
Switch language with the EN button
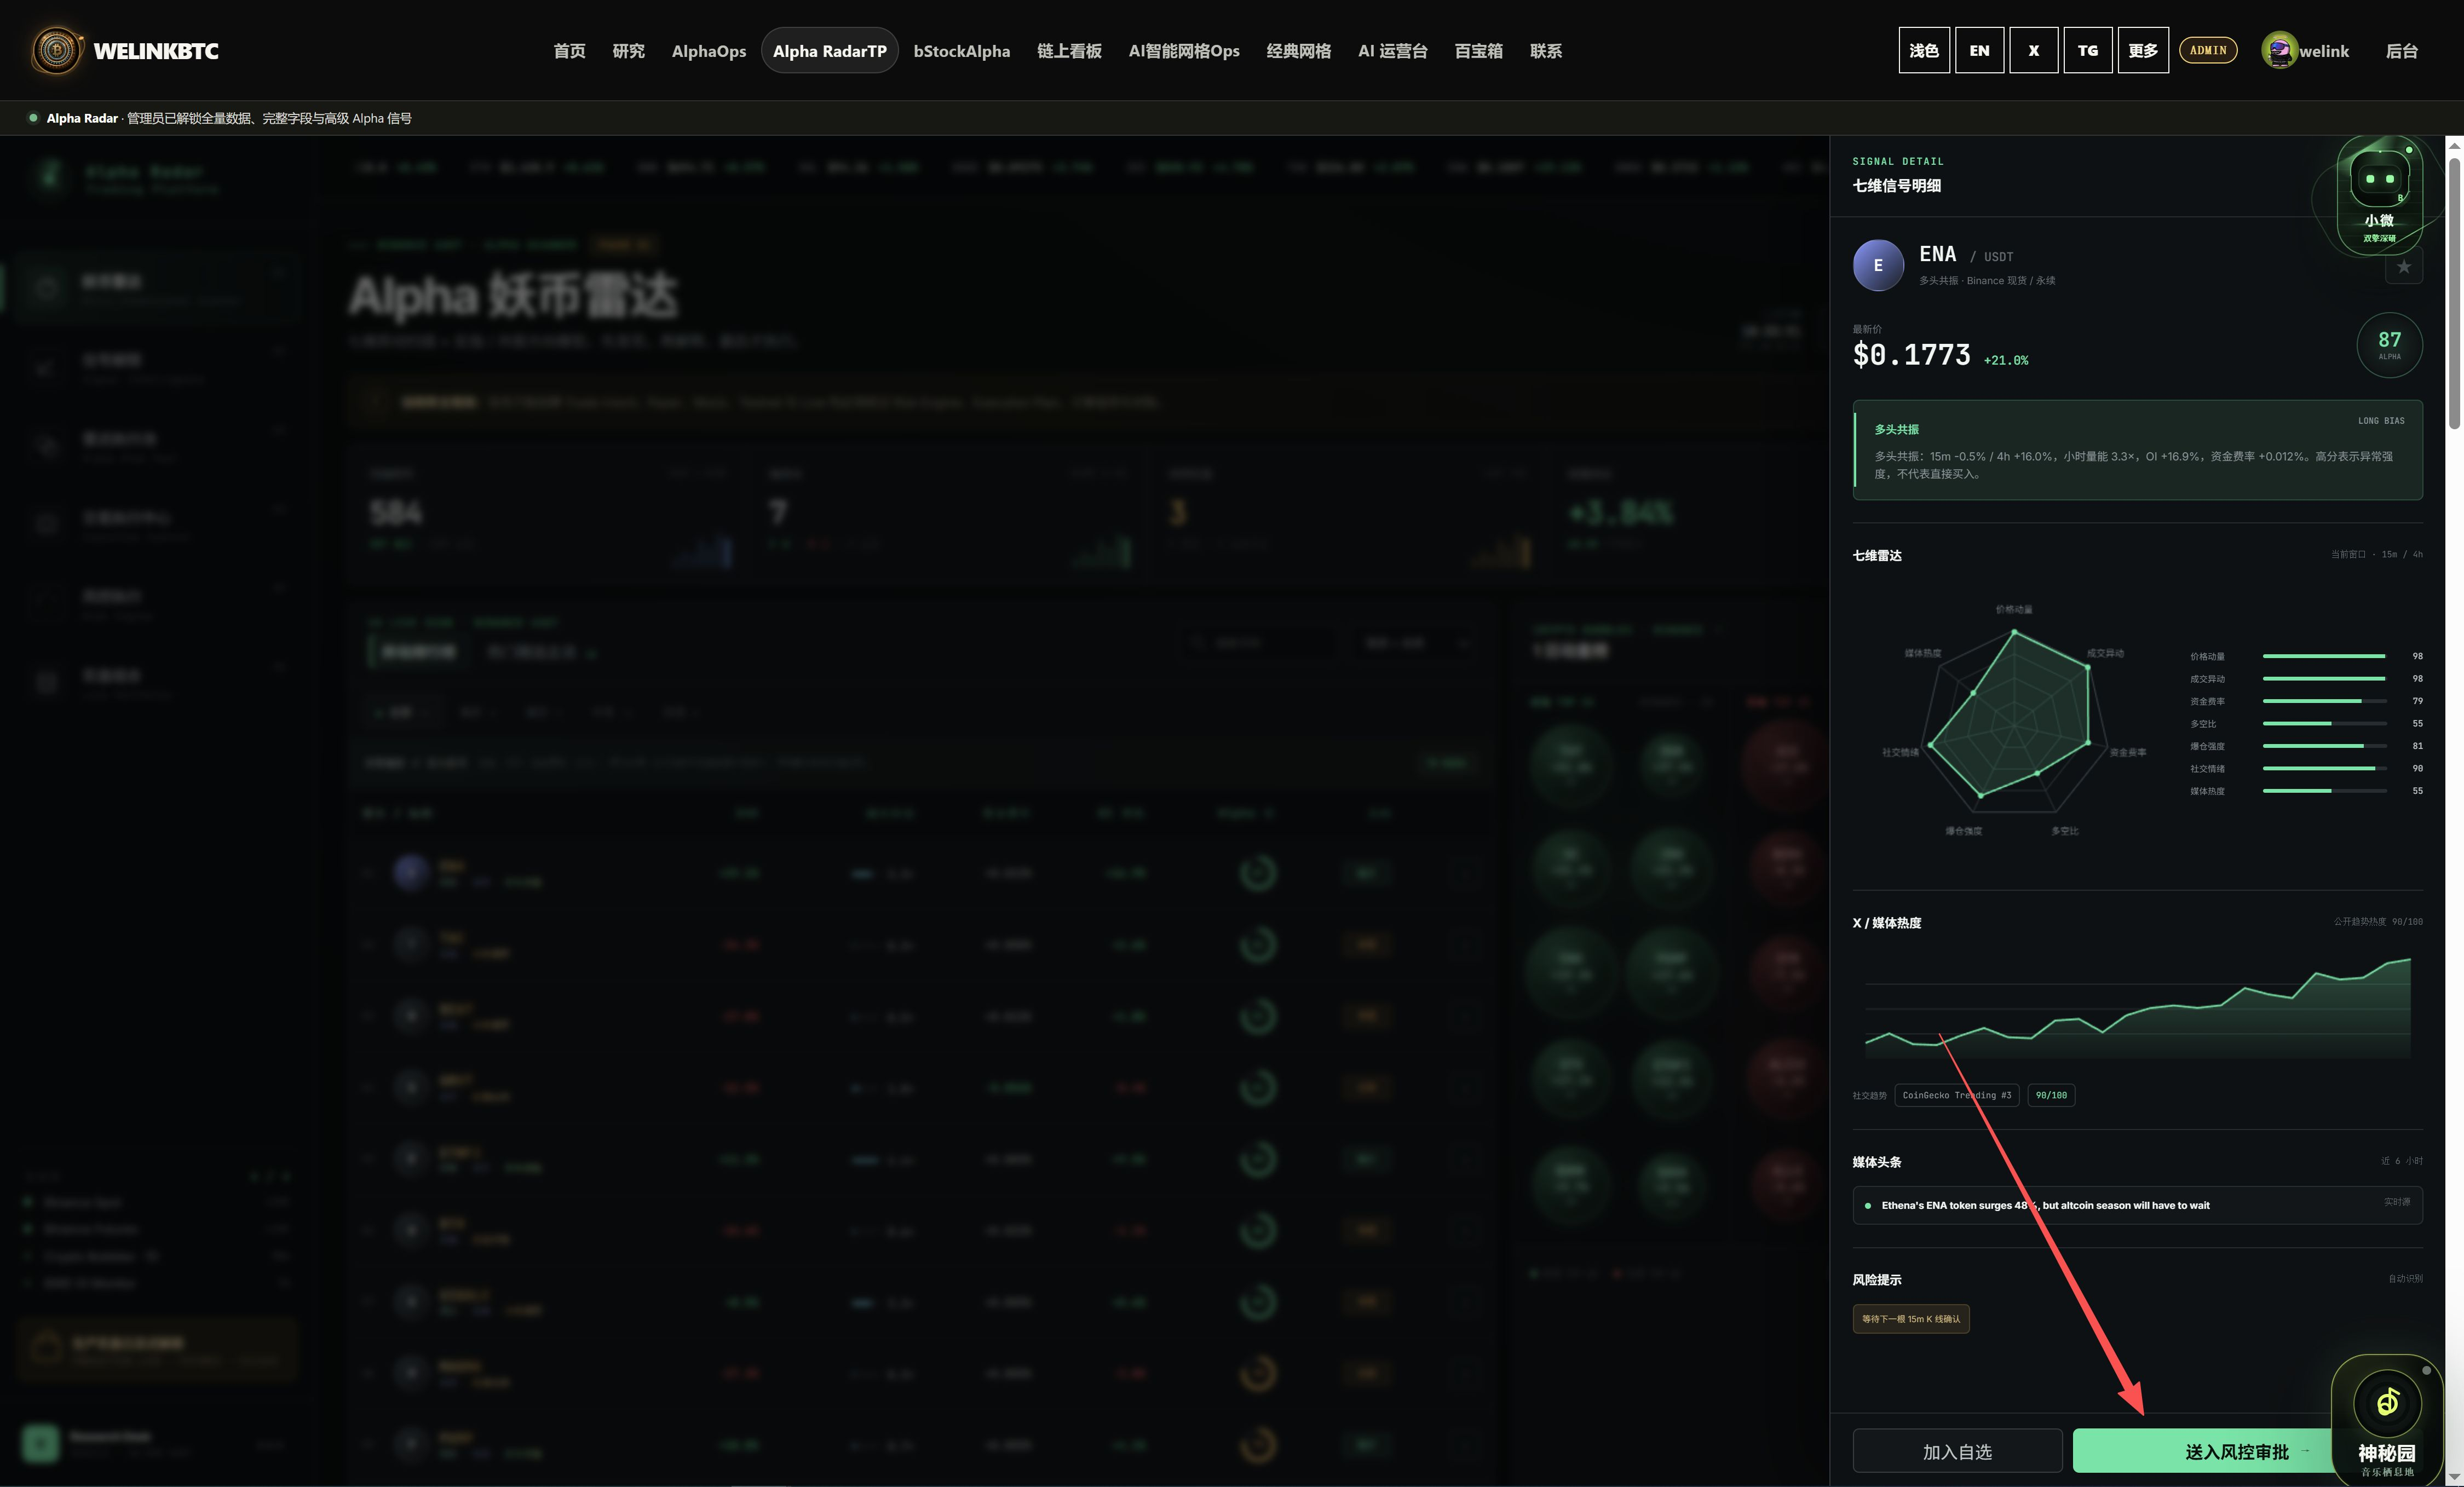coord(1979,50)
